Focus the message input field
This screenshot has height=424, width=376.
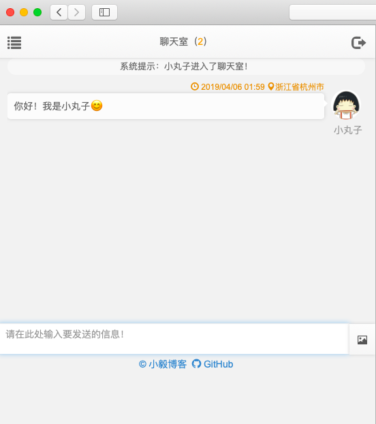174,338
